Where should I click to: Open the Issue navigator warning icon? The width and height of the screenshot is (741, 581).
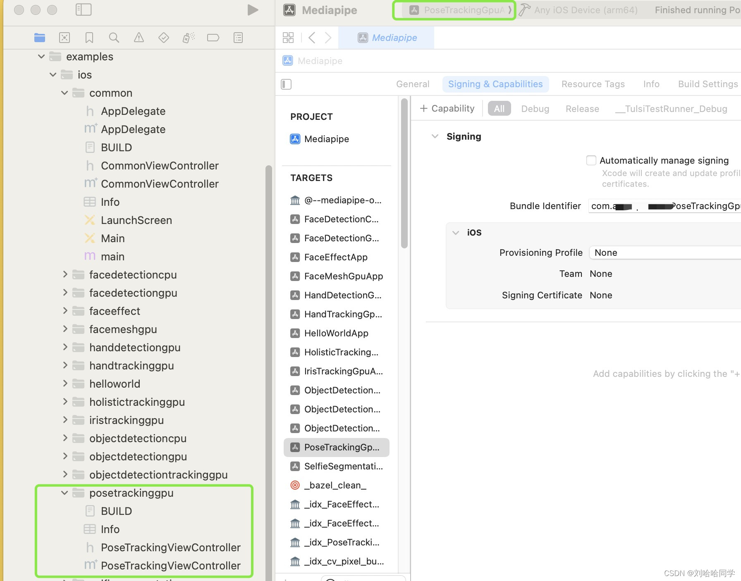139,38
